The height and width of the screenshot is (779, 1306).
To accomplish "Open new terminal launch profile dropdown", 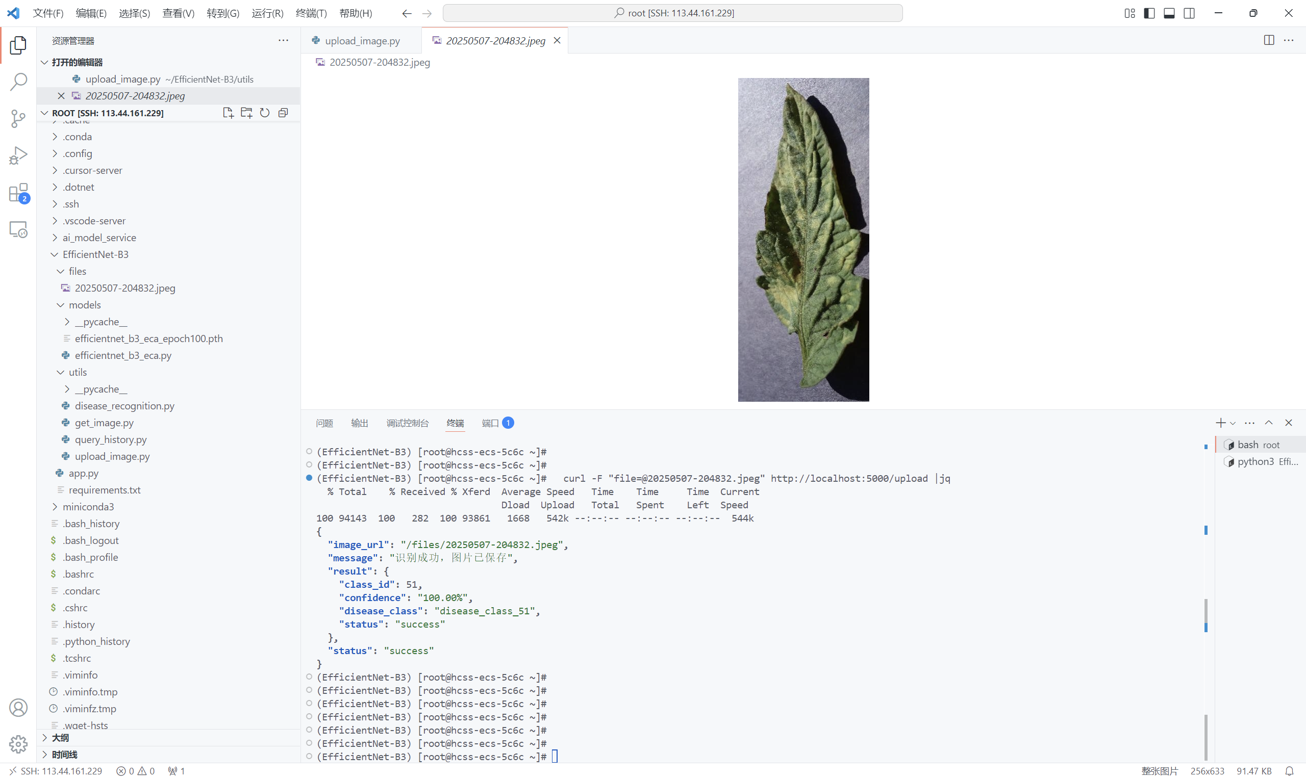I will click(1233, 423).
